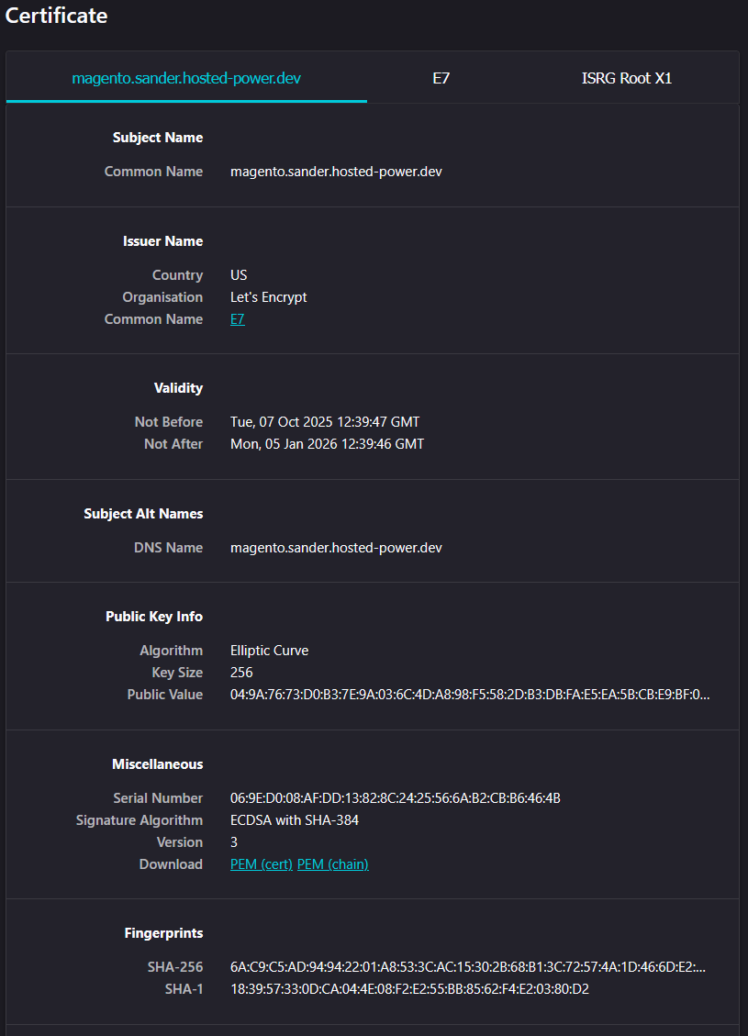Select the US country value under Issuer Name
This screenshot has height=1036, width=748.
237,274
